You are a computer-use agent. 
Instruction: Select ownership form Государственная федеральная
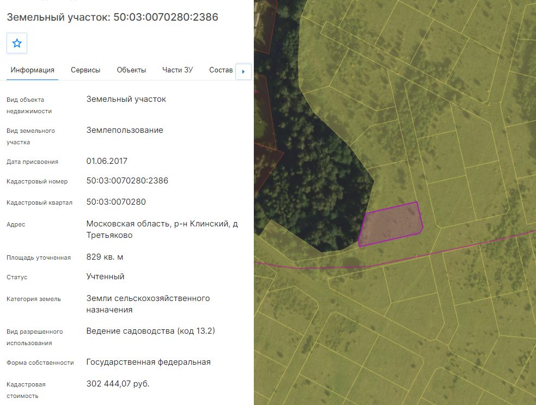(148, 362)
